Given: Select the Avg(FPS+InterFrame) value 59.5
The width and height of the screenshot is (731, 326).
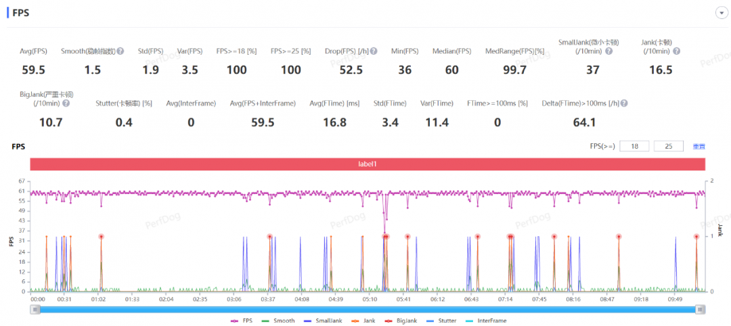Looking at the screenshot, I should 263,122.
